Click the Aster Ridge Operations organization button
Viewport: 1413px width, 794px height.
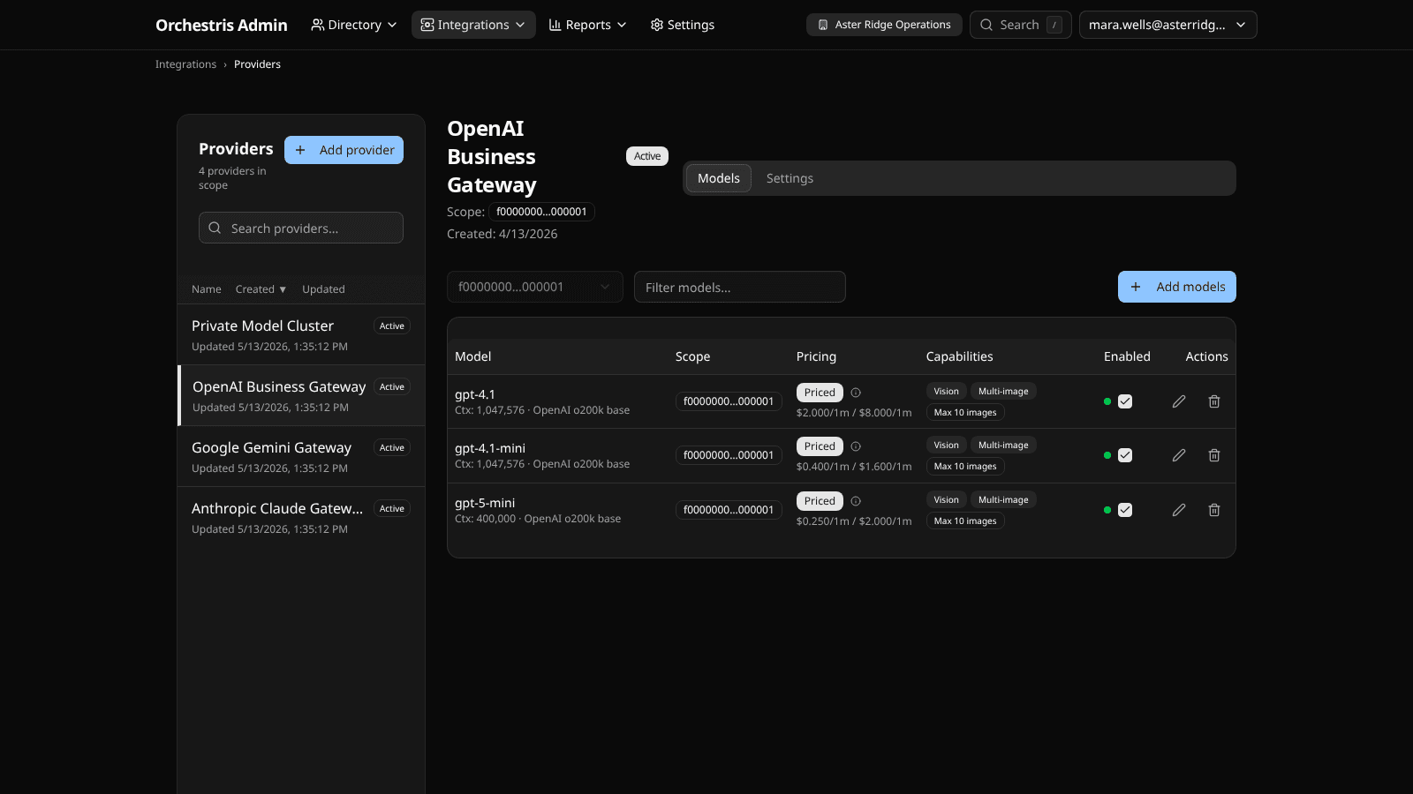click(x=884, y=25)
